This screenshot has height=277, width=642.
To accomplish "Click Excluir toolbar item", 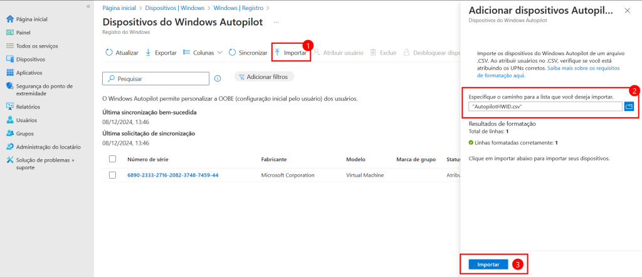I will [x=383, y=53].
